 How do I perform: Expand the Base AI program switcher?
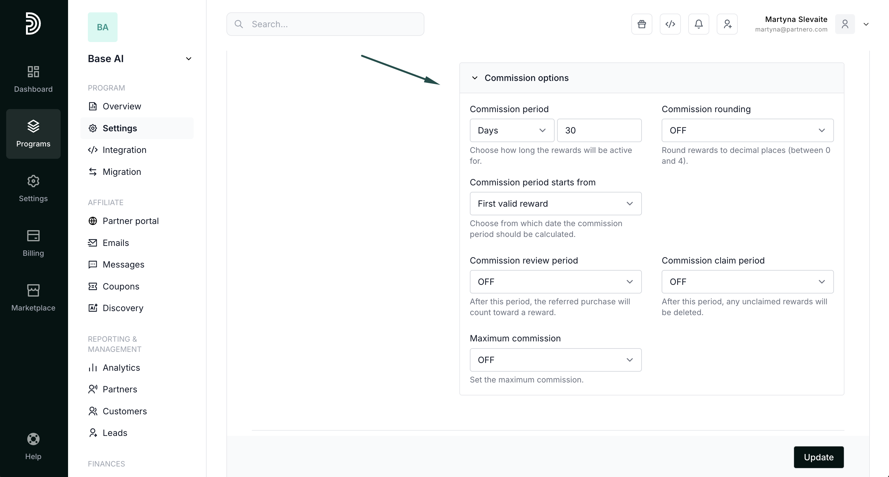tap(188, 59)
